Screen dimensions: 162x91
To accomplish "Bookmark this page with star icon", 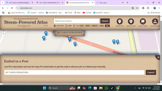I will 137,8.
